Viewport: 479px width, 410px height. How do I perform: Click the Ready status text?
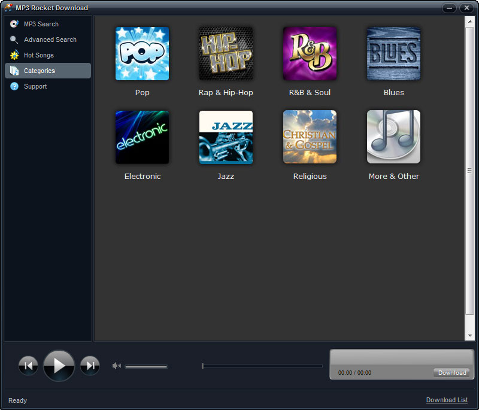17,400
